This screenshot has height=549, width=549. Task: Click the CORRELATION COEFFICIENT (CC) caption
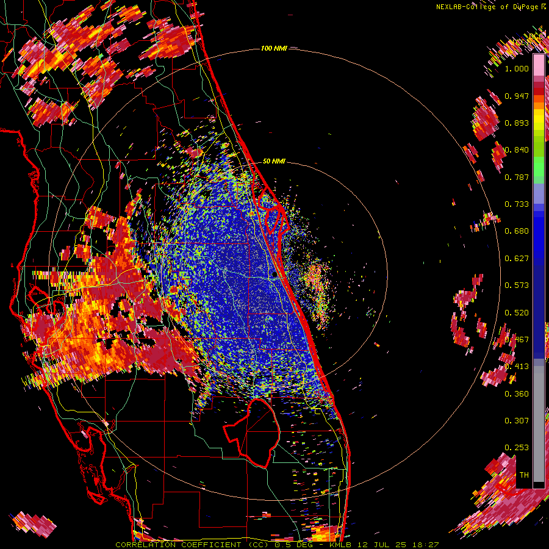pos(192,545)
